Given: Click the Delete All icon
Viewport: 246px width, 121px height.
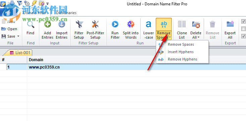Looking at the screenshot, I should [196, 25].
